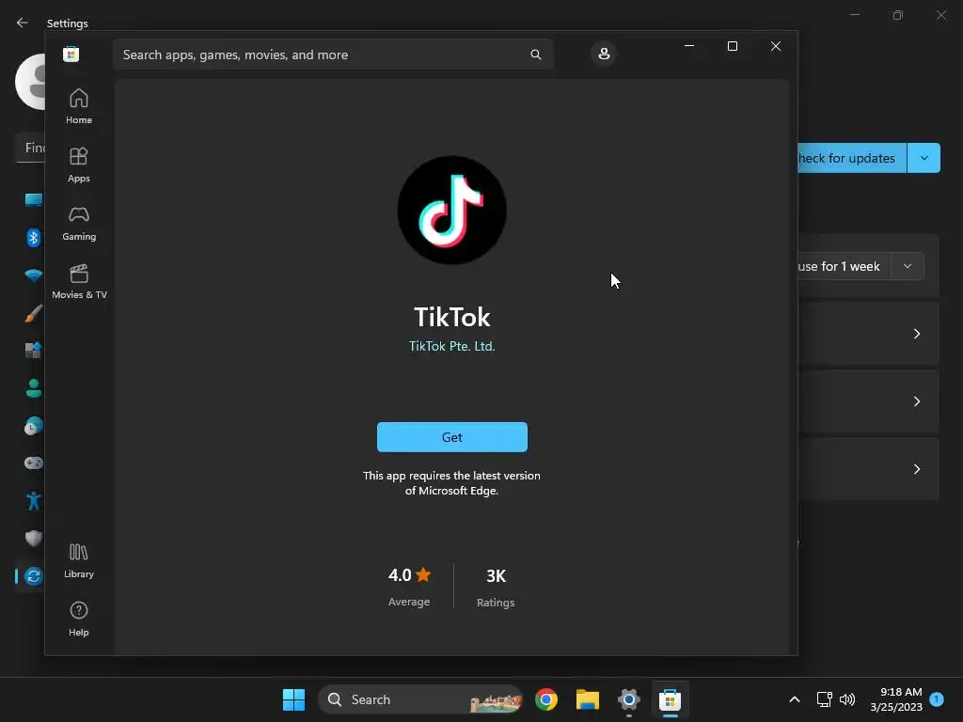Click Settings back arrow
This screenshot has height=722, width=963.
pos(23,23)
